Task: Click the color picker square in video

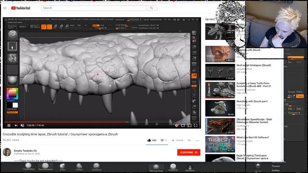Action: click(13, 94)
